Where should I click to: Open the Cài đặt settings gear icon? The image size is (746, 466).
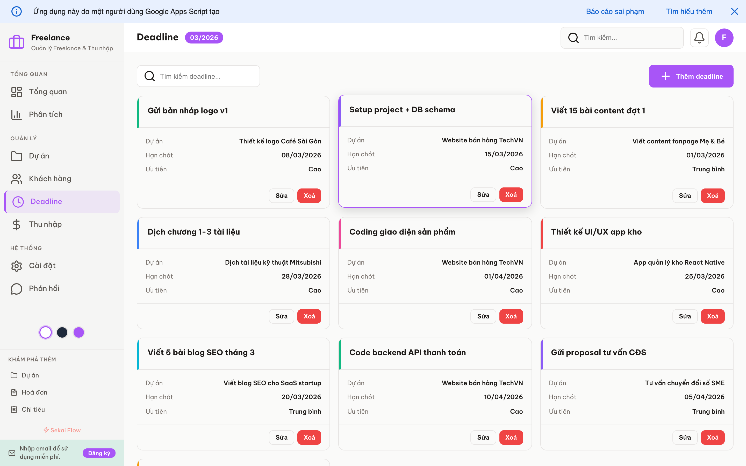tap(16, 266)
